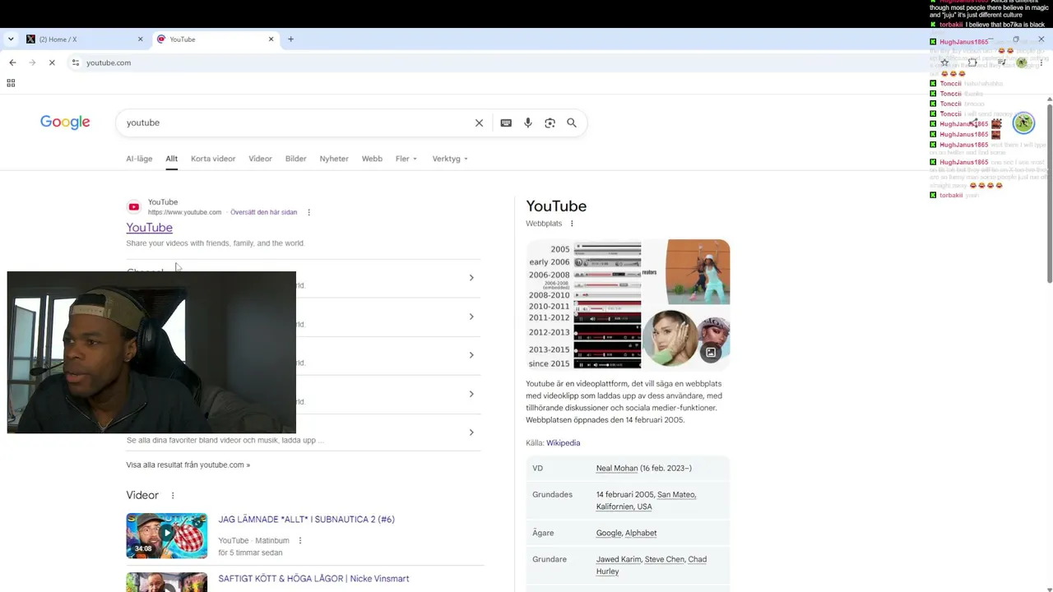Open options for the Matinbum video result

click(300, 540)
